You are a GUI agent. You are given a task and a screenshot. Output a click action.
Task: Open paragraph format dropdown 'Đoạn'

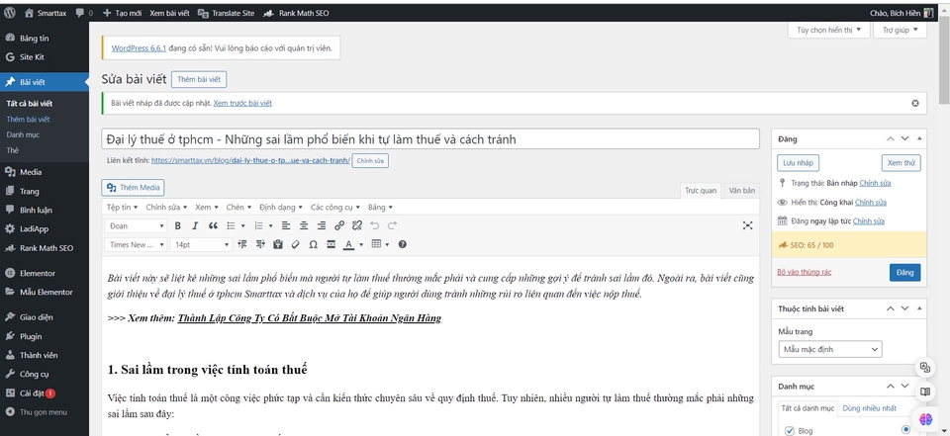coord(136,225)
